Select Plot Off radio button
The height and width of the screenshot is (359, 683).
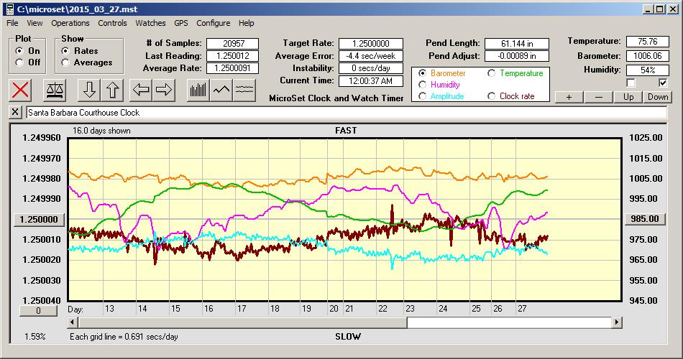point(19,62)
